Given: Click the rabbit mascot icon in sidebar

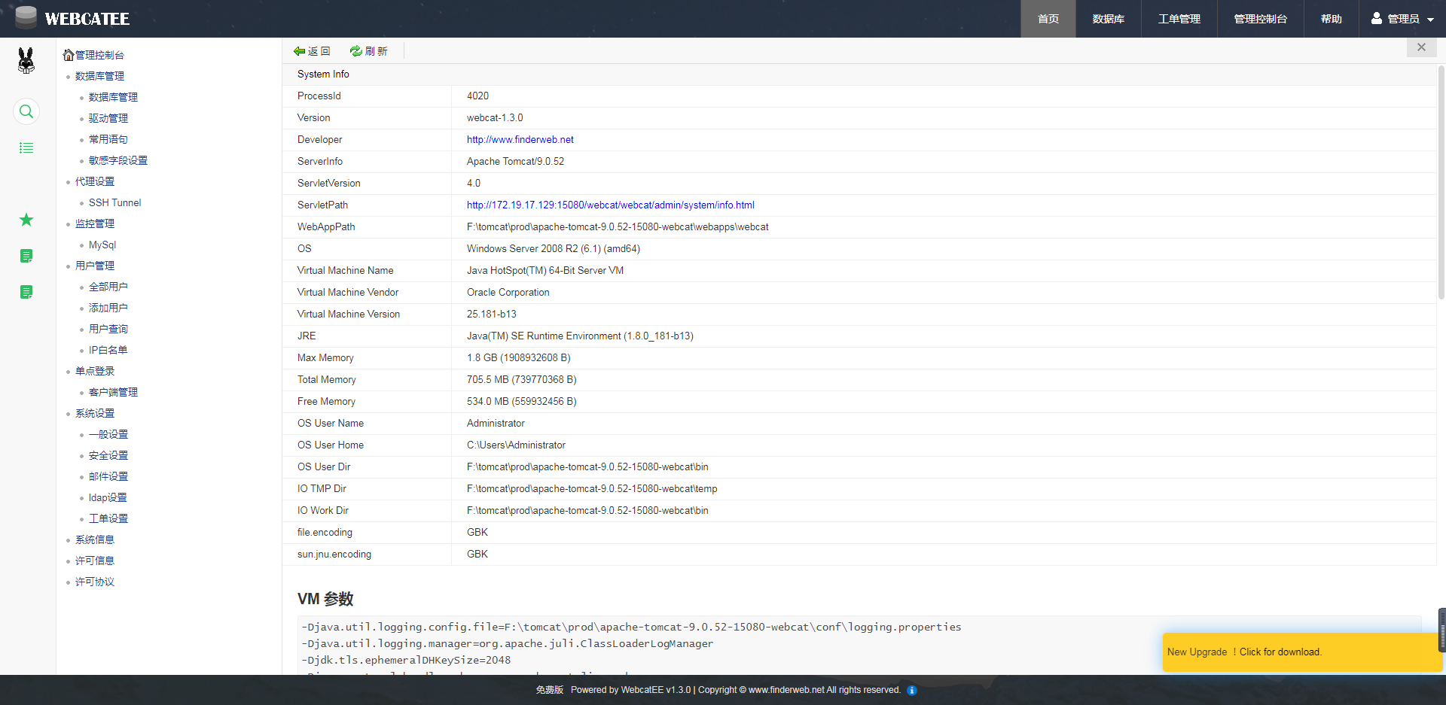Looking at the screenshot, I should (x=26, y=60).
